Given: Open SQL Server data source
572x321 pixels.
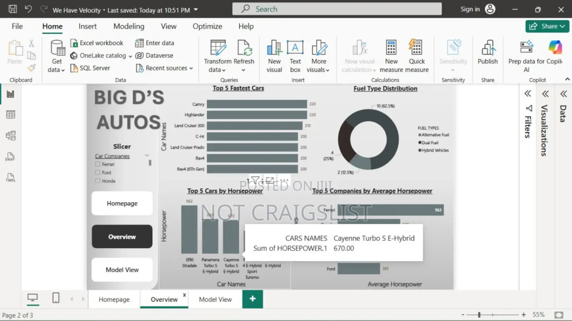Looking at the screenshot, I should 90,68.
